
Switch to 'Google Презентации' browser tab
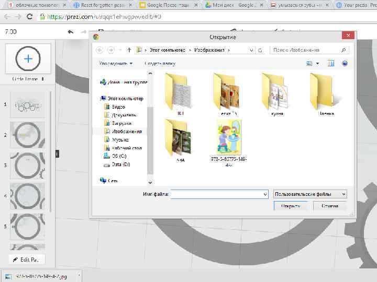click(168, 5)
